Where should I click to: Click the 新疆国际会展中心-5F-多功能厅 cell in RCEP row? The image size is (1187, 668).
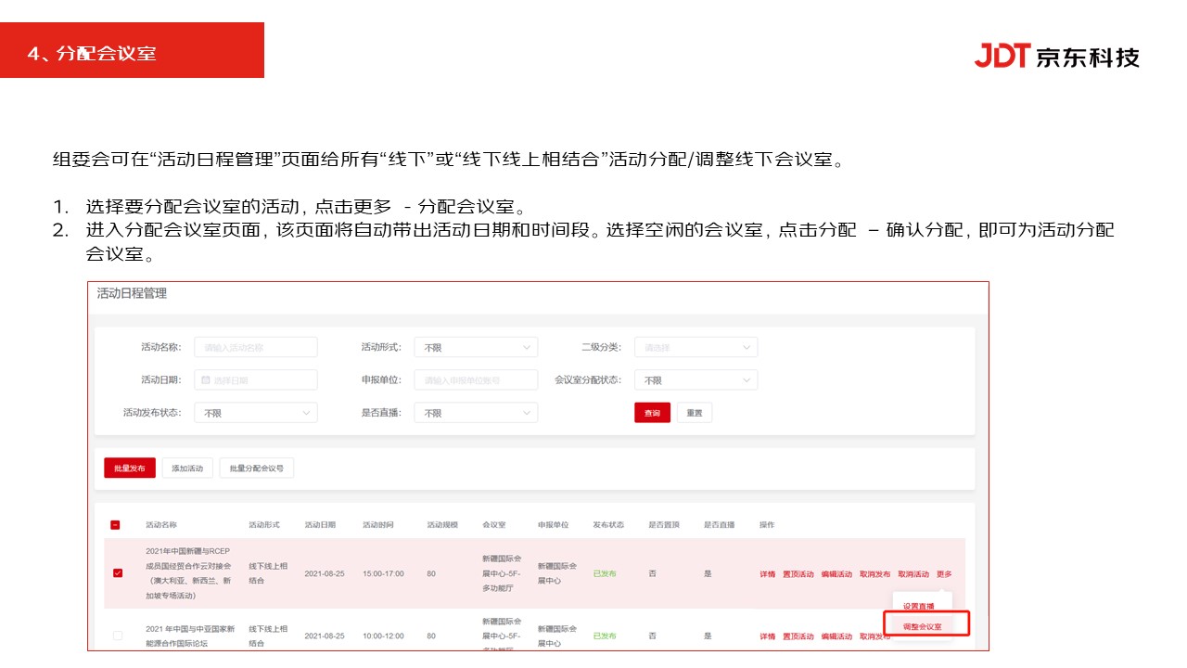click(x=502, y=574)
